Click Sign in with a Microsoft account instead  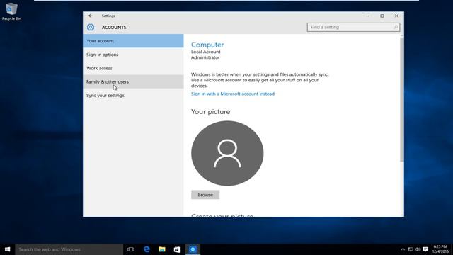(233, 93)
